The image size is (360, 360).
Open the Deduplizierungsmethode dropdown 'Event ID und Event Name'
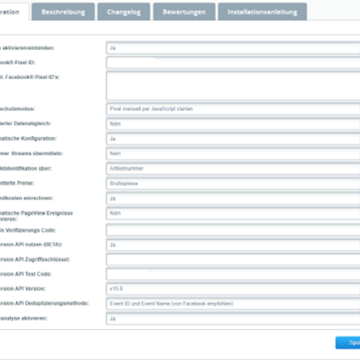coord(233,304)
